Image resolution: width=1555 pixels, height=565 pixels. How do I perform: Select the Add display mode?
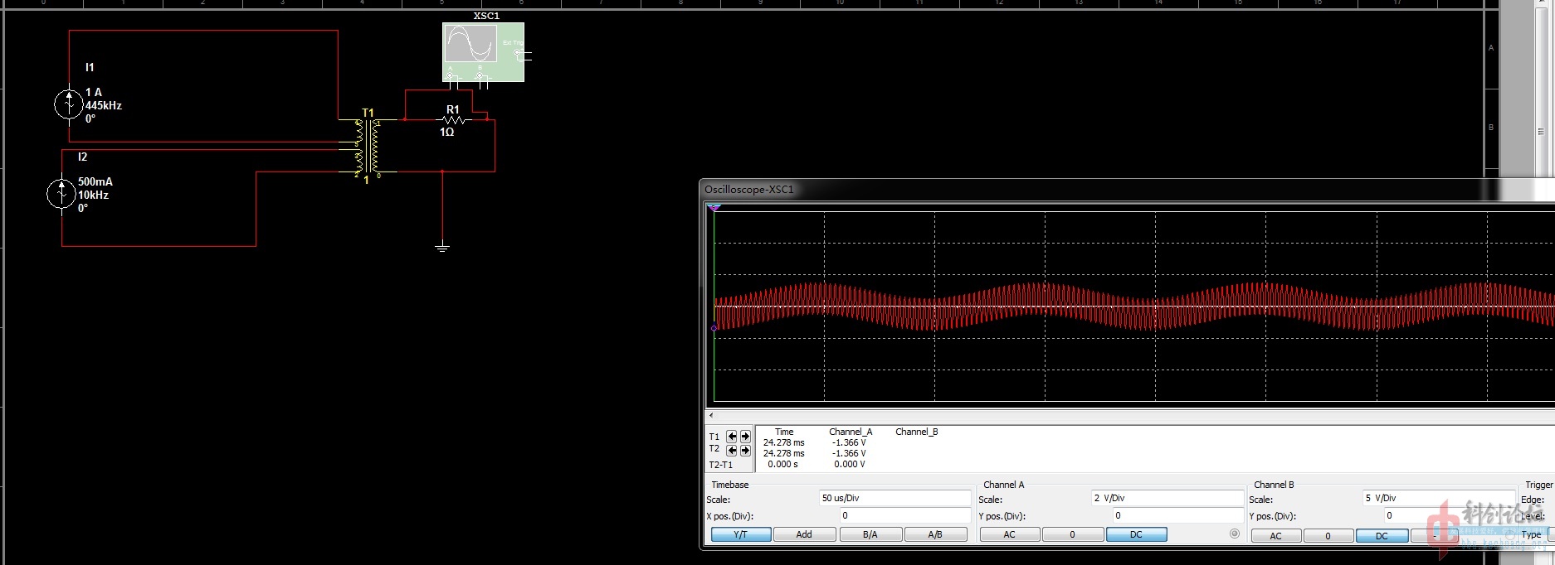click(804, 534)
